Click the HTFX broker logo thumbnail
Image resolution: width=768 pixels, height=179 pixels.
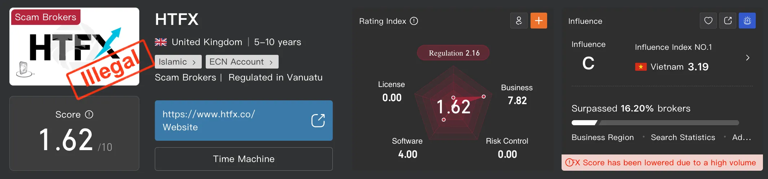pos(74,47)
